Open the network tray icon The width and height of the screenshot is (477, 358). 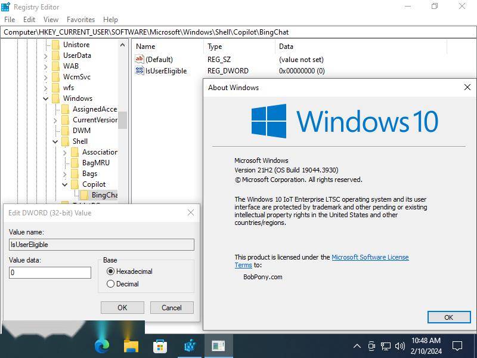386,346
